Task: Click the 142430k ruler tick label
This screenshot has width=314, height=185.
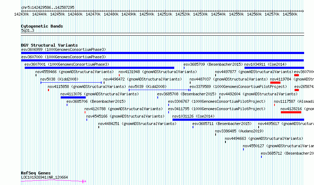Action: pos(22,14)
